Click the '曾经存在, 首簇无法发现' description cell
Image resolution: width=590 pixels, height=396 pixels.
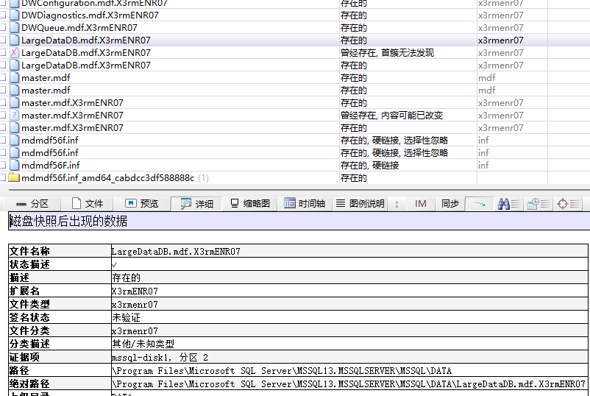click(x=387, y=53)
